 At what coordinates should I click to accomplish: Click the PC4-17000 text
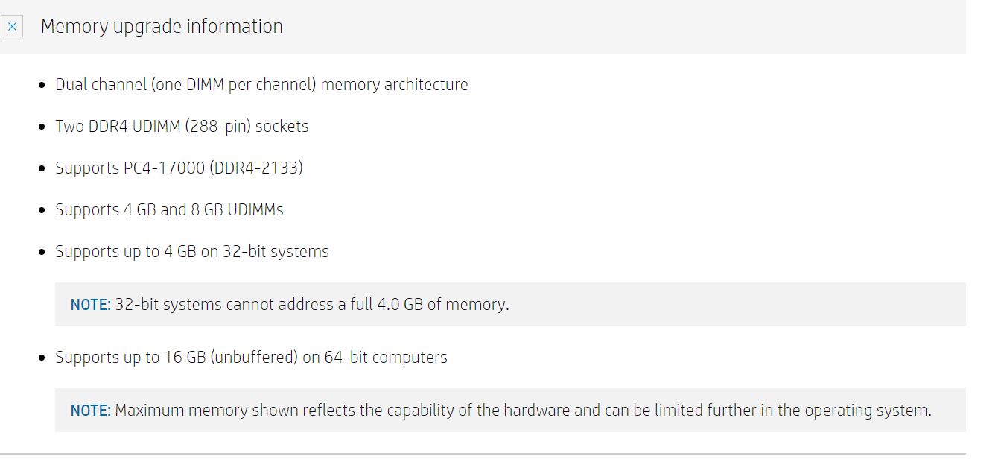[164, 168]
